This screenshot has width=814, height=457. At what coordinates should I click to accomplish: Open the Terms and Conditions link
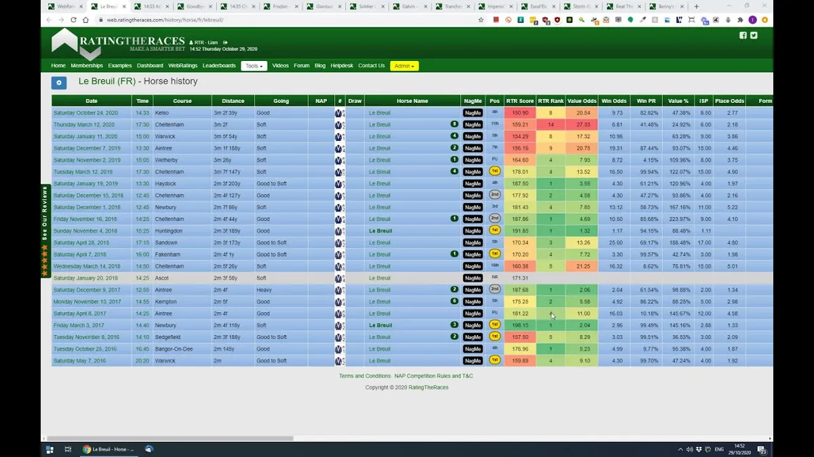365,376
